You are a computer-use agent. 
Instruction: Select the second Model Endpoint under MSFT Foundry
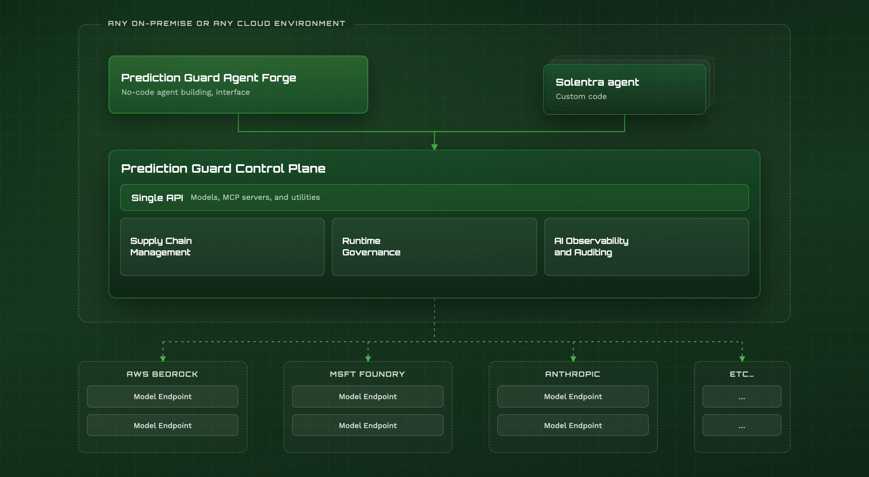[368, 425]
